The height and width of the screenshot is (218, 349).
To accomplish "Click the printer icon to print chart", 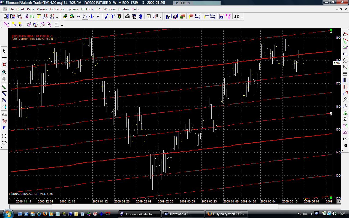I will (x=127, y=17).
